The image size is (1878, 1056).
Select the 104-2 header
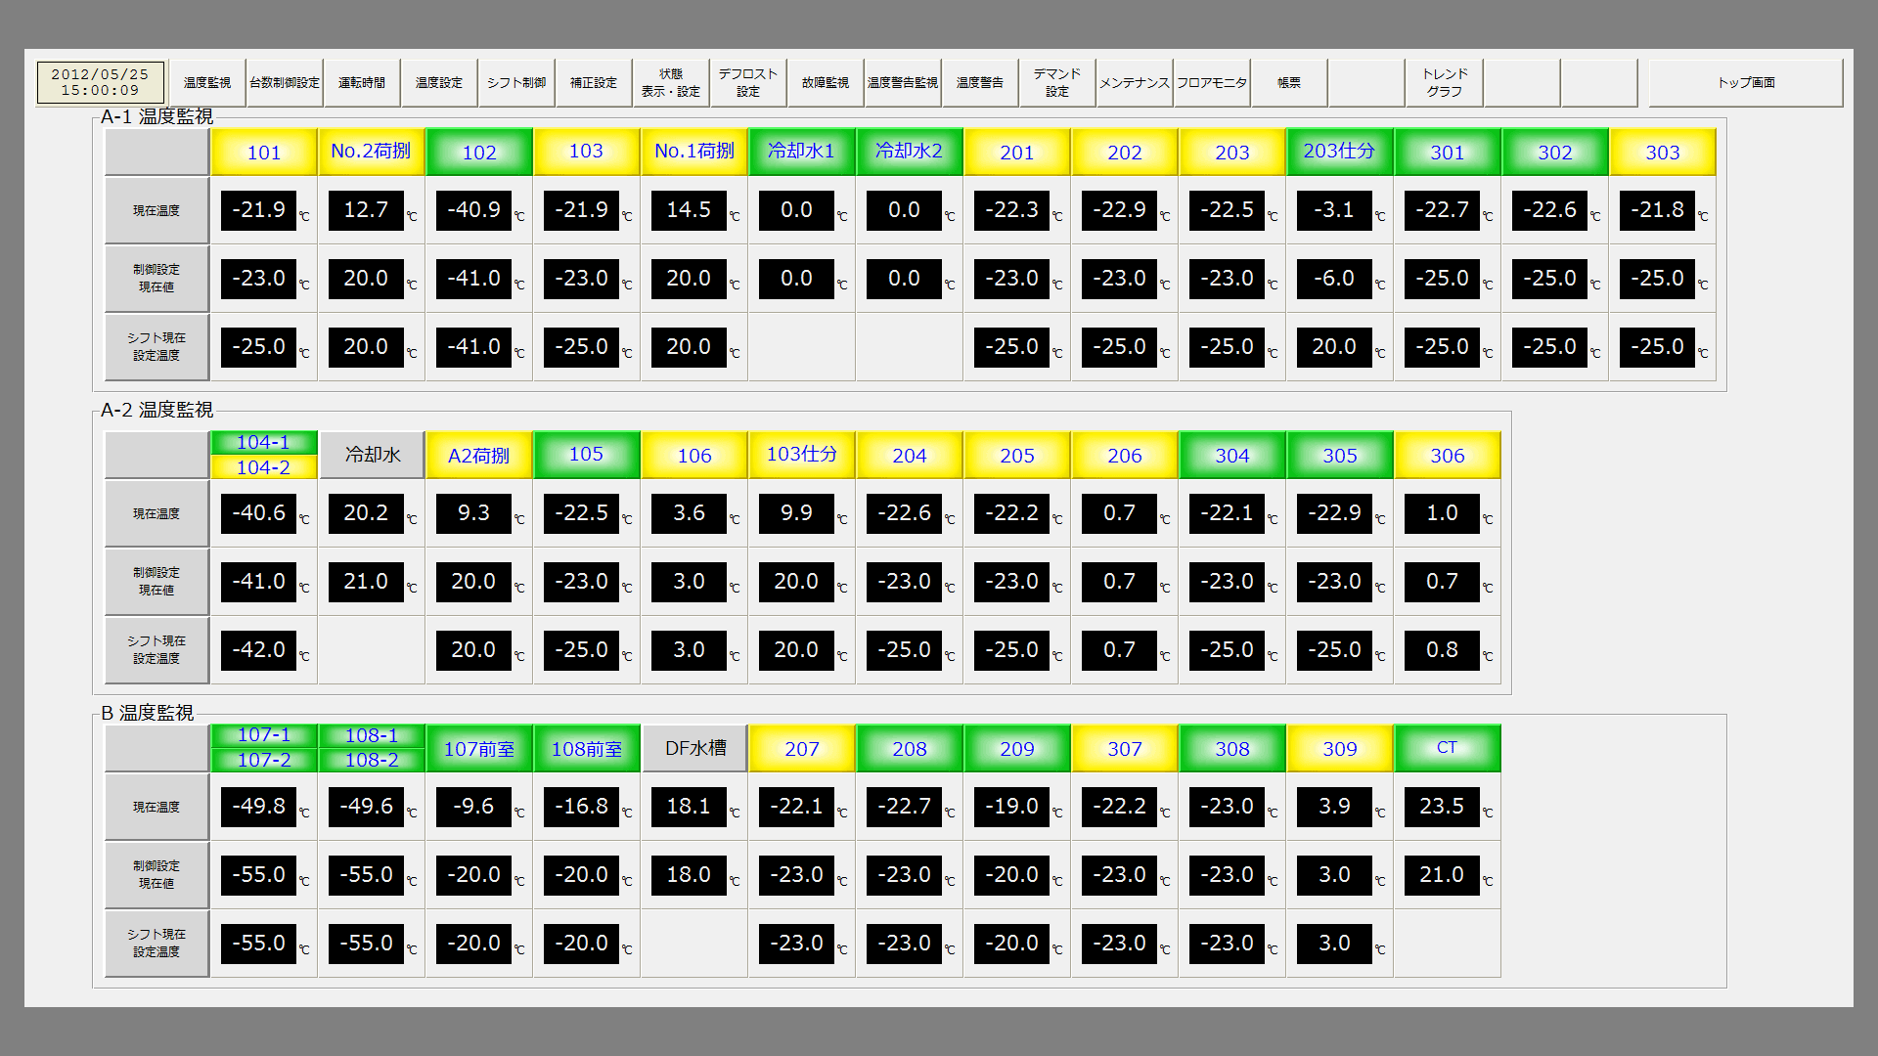pos(264,467)
